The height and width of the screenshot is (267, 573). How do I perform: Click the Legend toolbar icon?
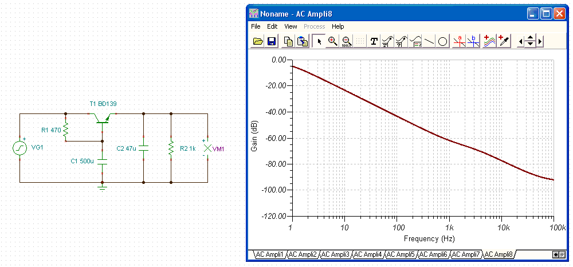(x=415, y=41)
